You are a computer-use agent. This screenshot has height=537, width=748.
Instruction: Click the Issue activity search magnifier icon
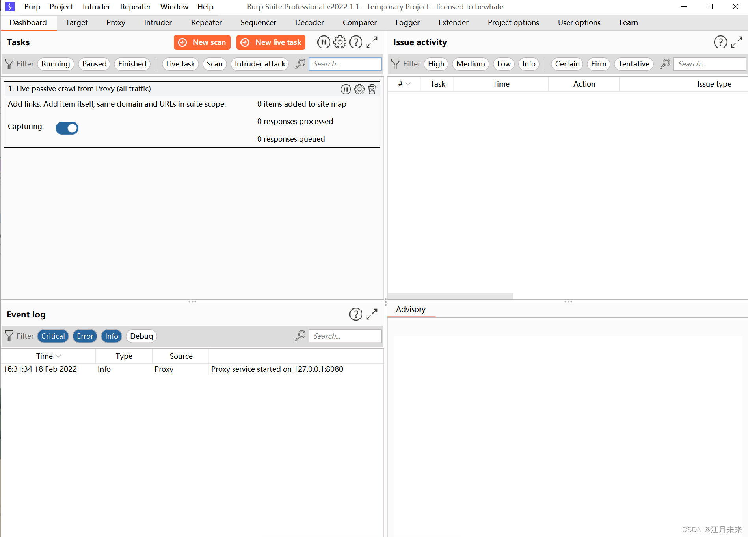pos(665,64)
